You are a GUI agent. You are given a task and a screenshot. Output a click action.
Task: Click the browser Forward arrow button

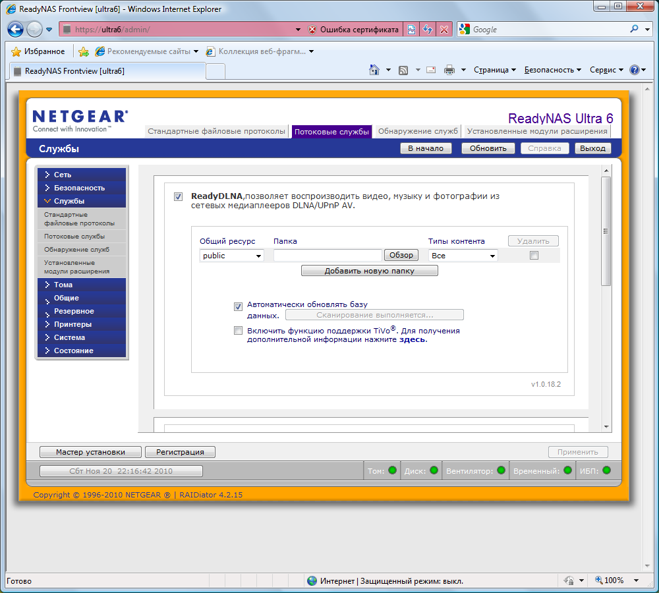[x=34, y=30]
